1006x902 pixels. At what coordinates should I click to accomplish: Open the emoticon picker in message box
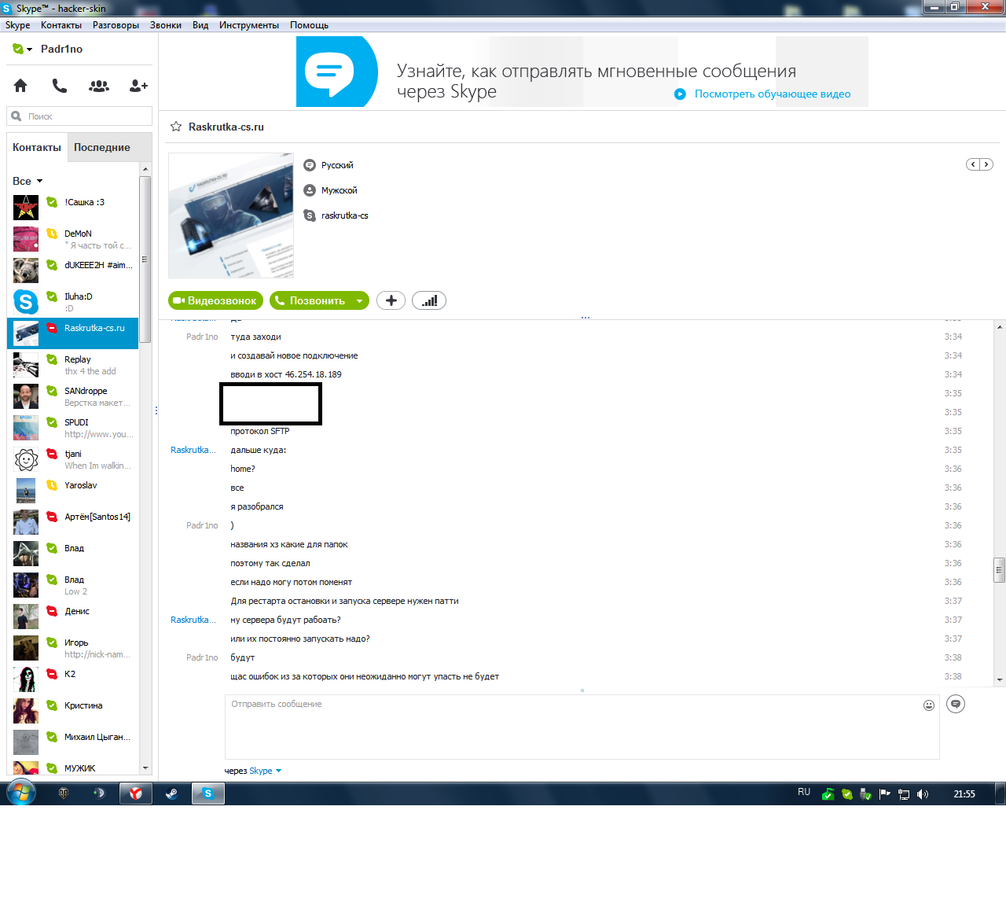click(x=929, y=705)
